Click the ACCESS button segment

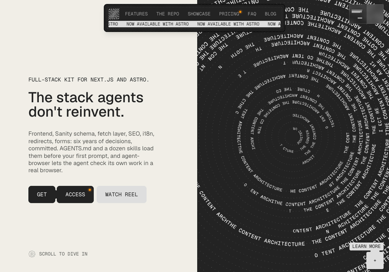coord(75,195)
